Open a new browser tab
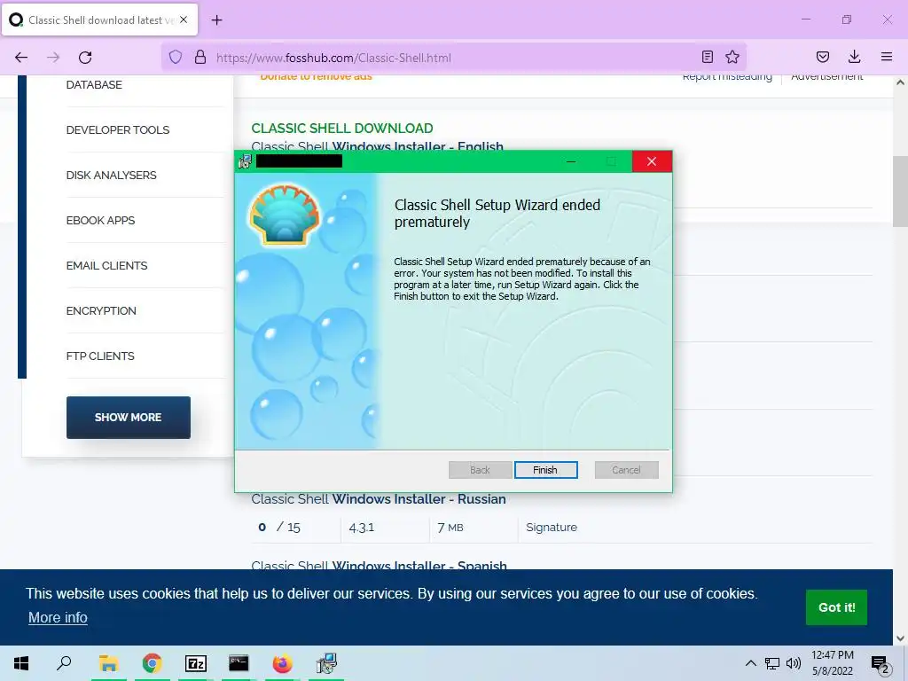The image size is (908, 681). tap(216, 20)
